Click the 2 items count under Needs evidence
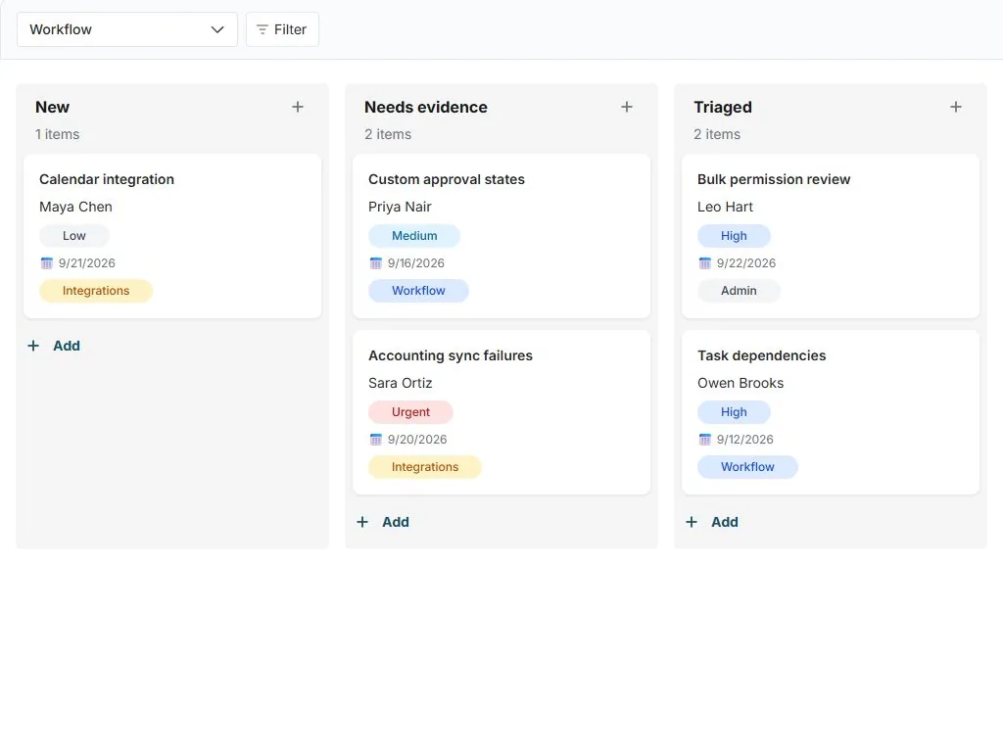Screen dimensions: 1003x752 388,135
